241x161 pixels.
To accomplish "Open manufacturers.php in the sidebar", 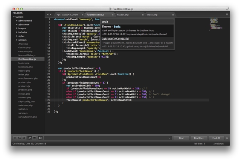I will pyautogui.click(x=28, y=78).
